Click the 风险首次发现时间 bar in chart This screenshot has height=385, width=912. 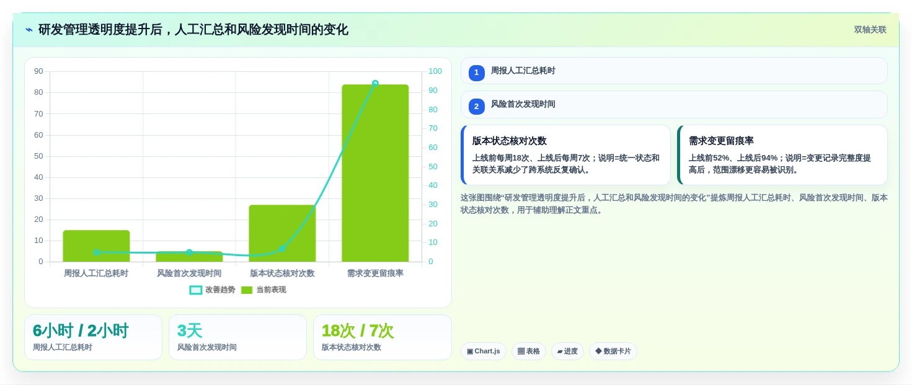click(x=189, y=257)
